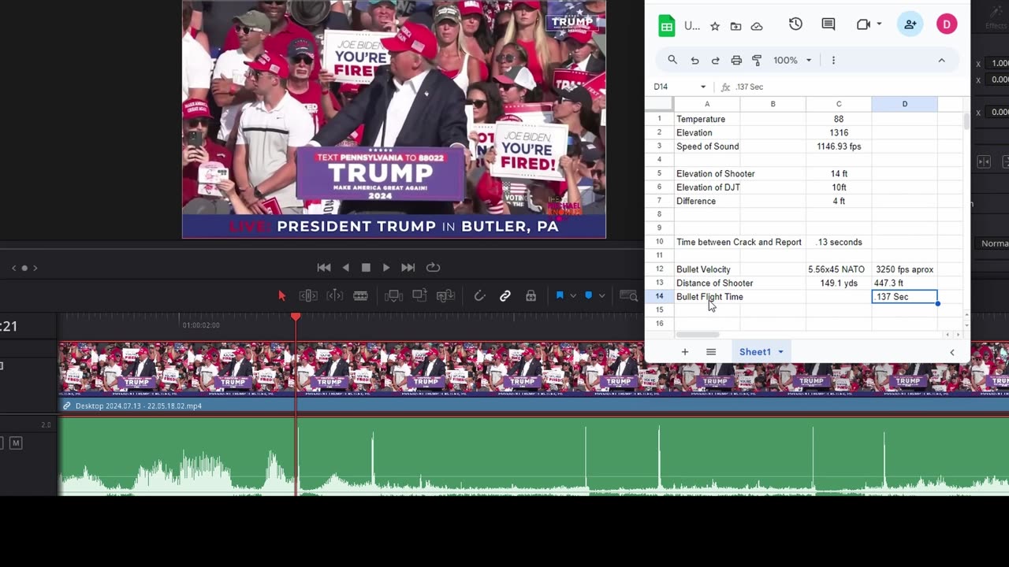The height and width of the screenshot is (567, 1009).
Task: Open Sheet1 tab options arrow
Action: (x=781, y=352)
